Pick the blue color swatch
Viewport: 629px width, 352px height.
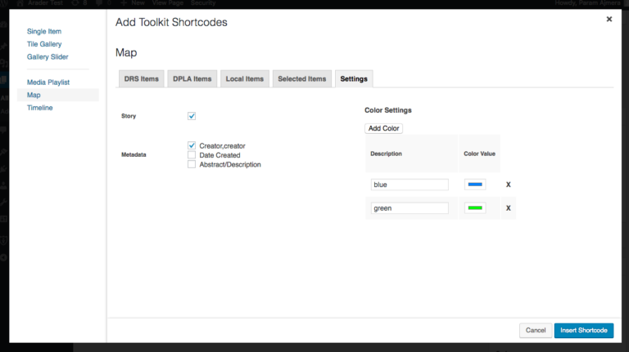pos(475,185)
